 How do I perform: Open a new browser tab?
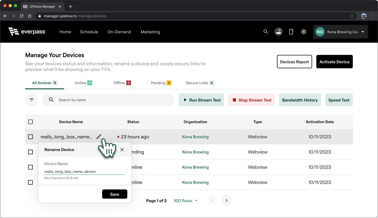71,7
